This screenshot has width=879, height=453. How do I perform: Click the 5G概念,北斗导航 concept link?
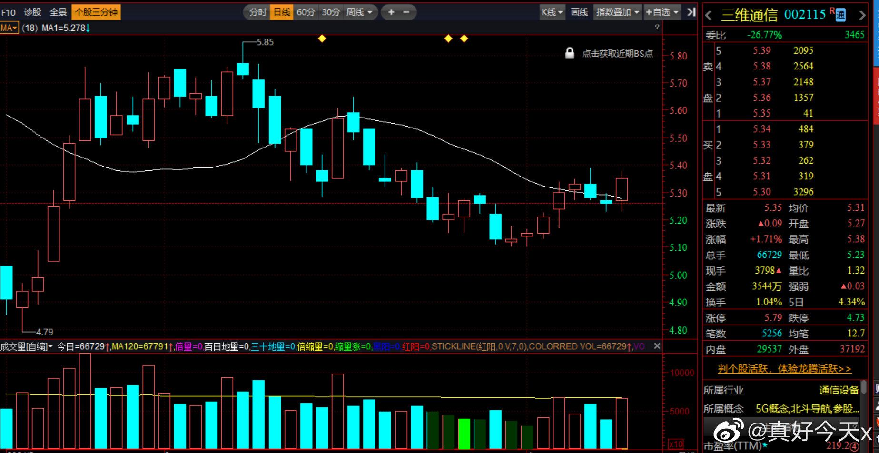point(807,409)
